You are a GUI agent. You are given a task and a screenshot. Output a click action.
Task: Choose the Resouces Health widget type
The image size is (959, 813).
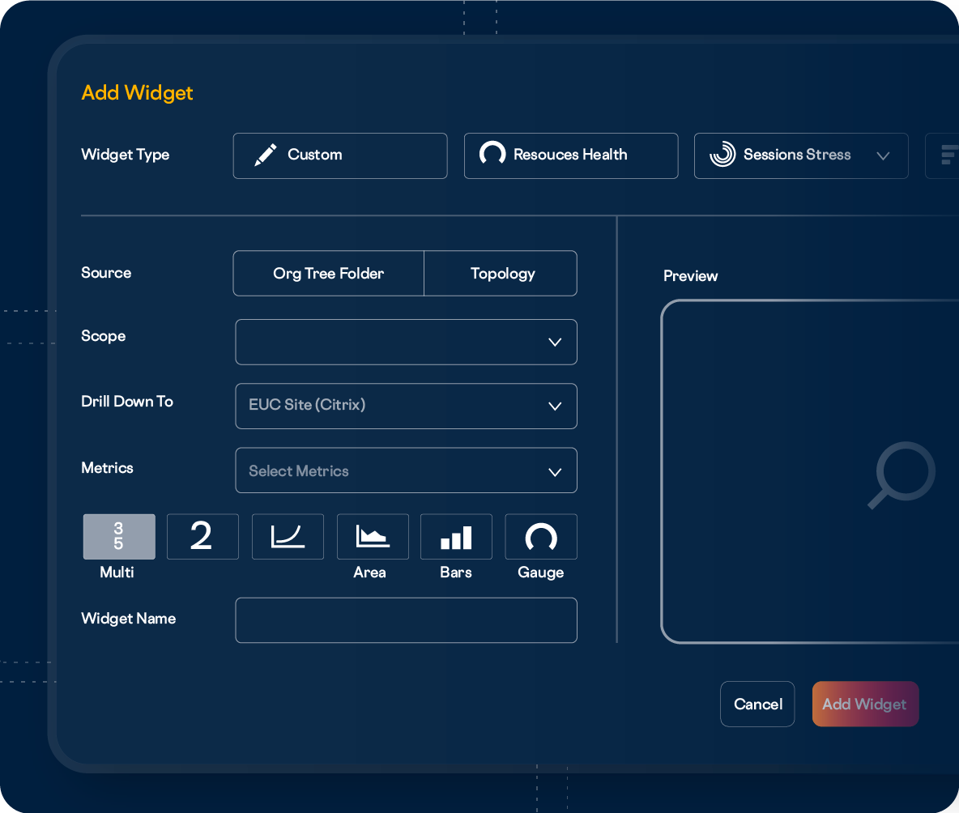coord(571,155)
